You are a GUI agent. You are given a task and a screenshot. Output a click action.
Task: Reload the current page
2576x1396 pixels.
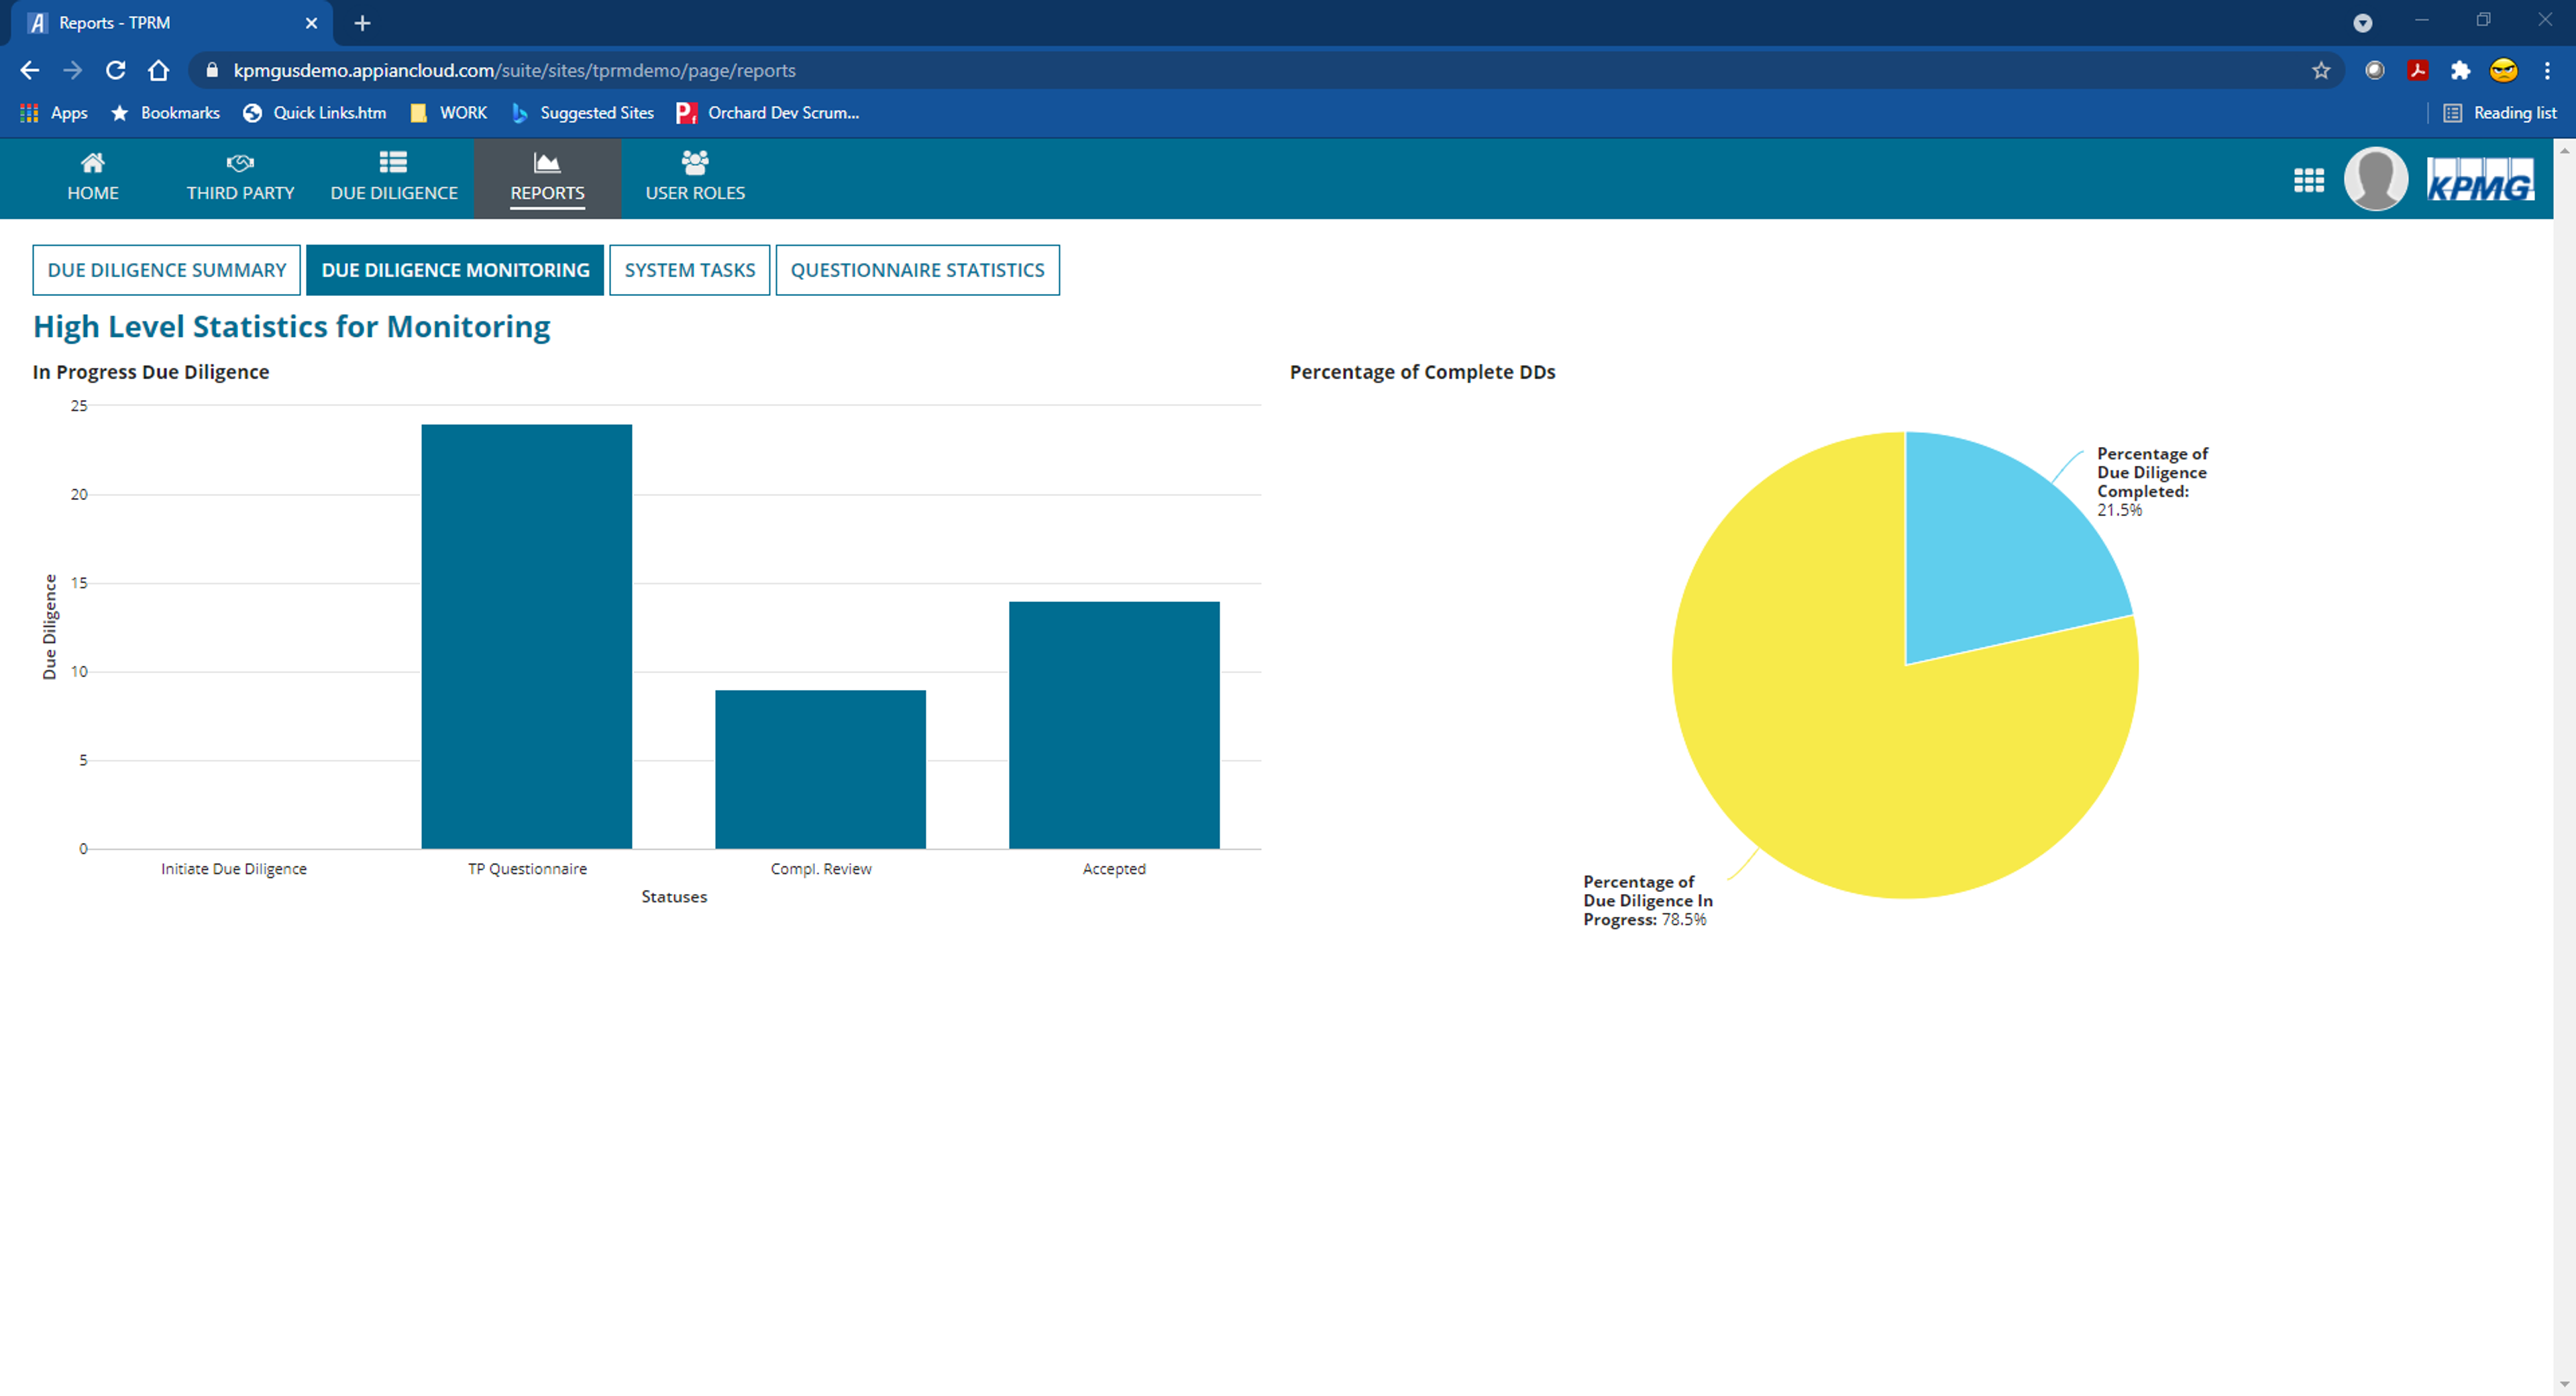click(x=116, y=70)
